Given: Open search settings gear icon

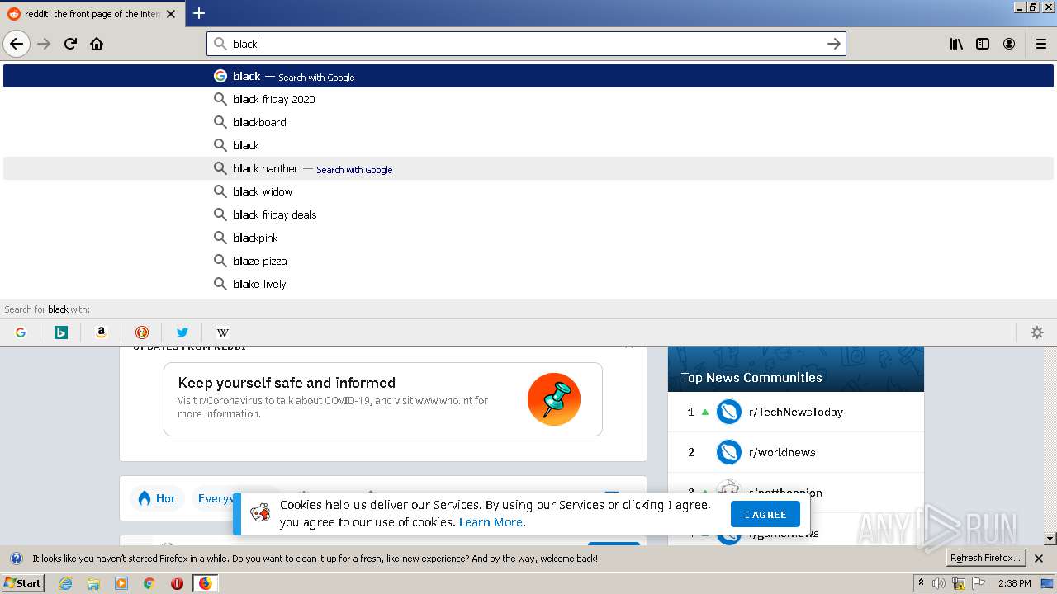Looking at the screenshot, I should (x=1037, y=332).
